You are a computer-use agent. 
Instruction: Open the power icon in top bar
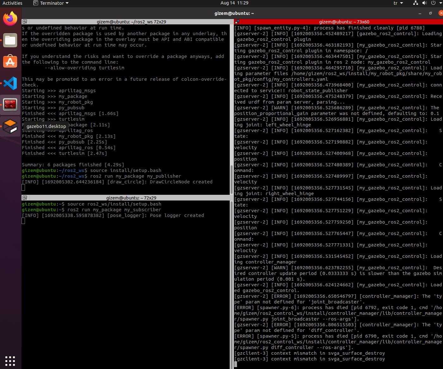pyautogui.click(x=434, y=3)
